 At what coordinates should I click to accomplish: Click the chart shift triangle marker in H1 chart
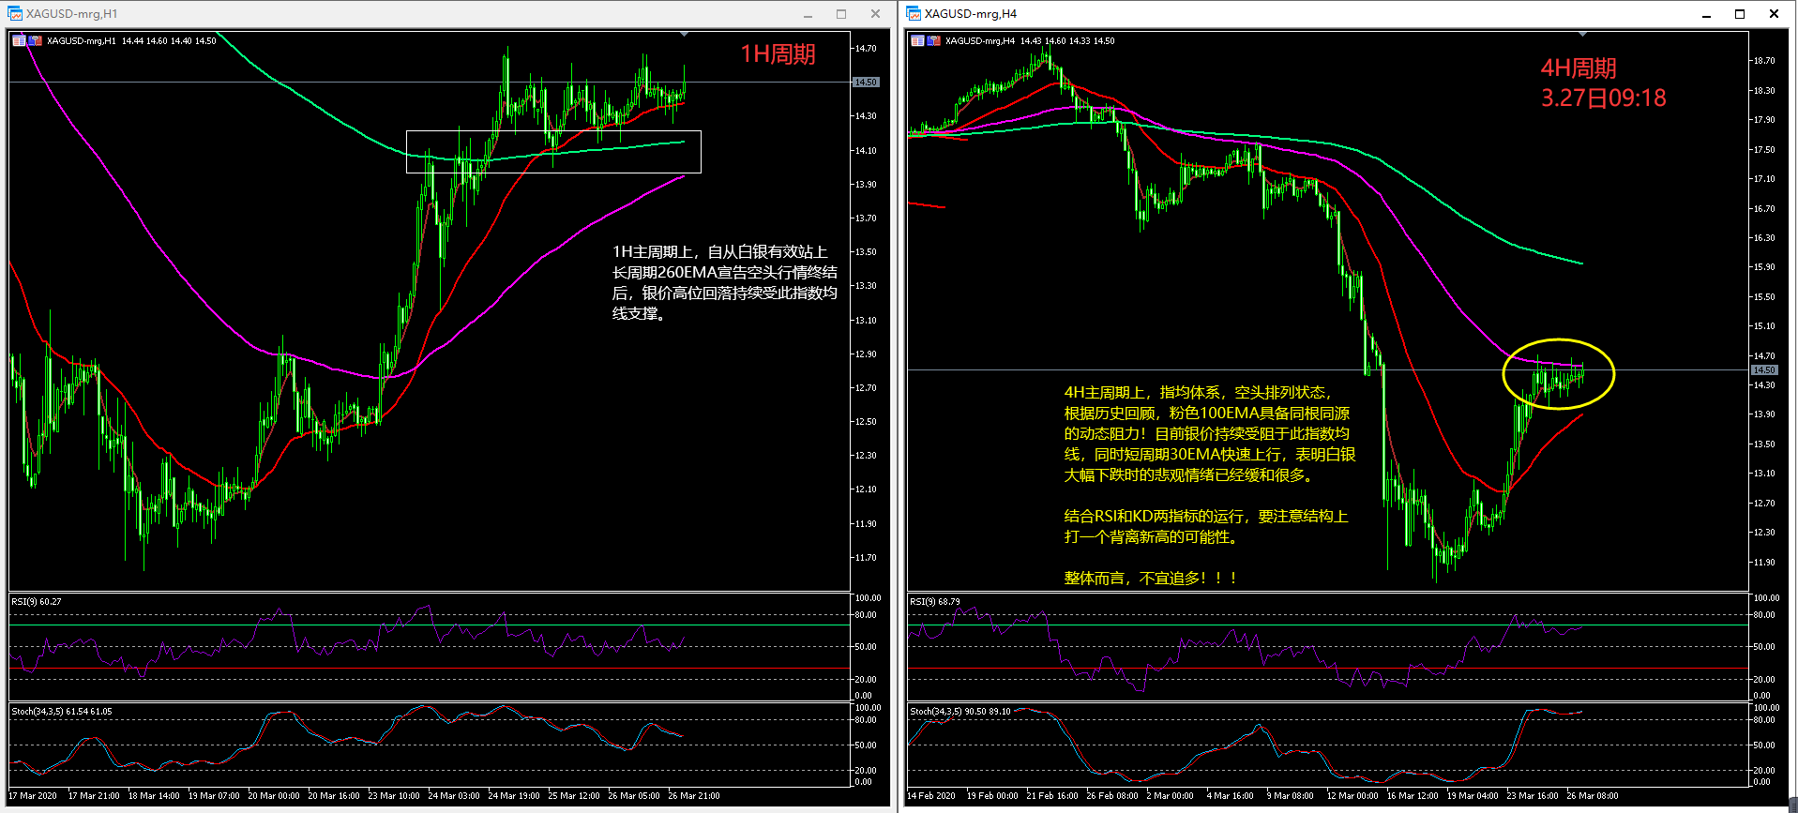[684, 34]
